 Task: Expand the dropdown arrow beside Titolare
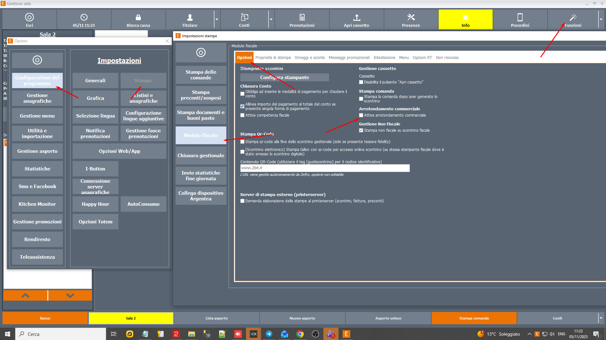[217, 20]
